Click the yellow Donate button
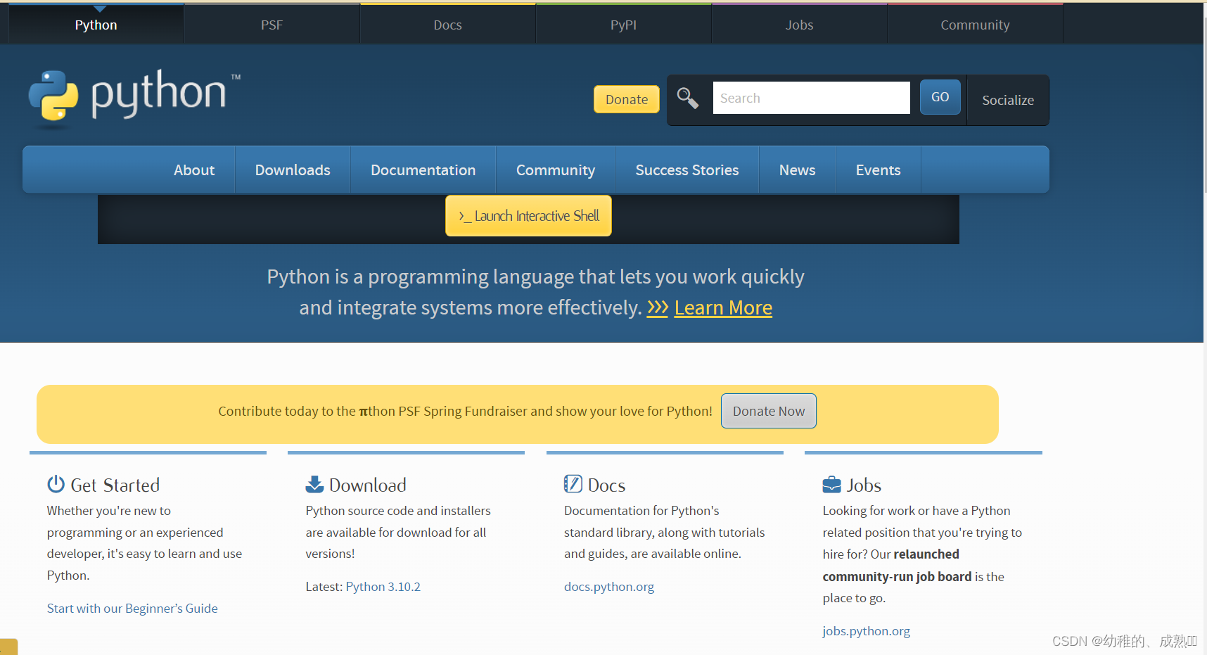The width and height of the screenshot is (1207, 655). click(627, 99)
